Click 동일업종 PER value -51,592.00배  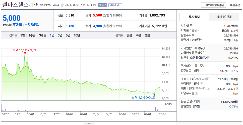229,102
